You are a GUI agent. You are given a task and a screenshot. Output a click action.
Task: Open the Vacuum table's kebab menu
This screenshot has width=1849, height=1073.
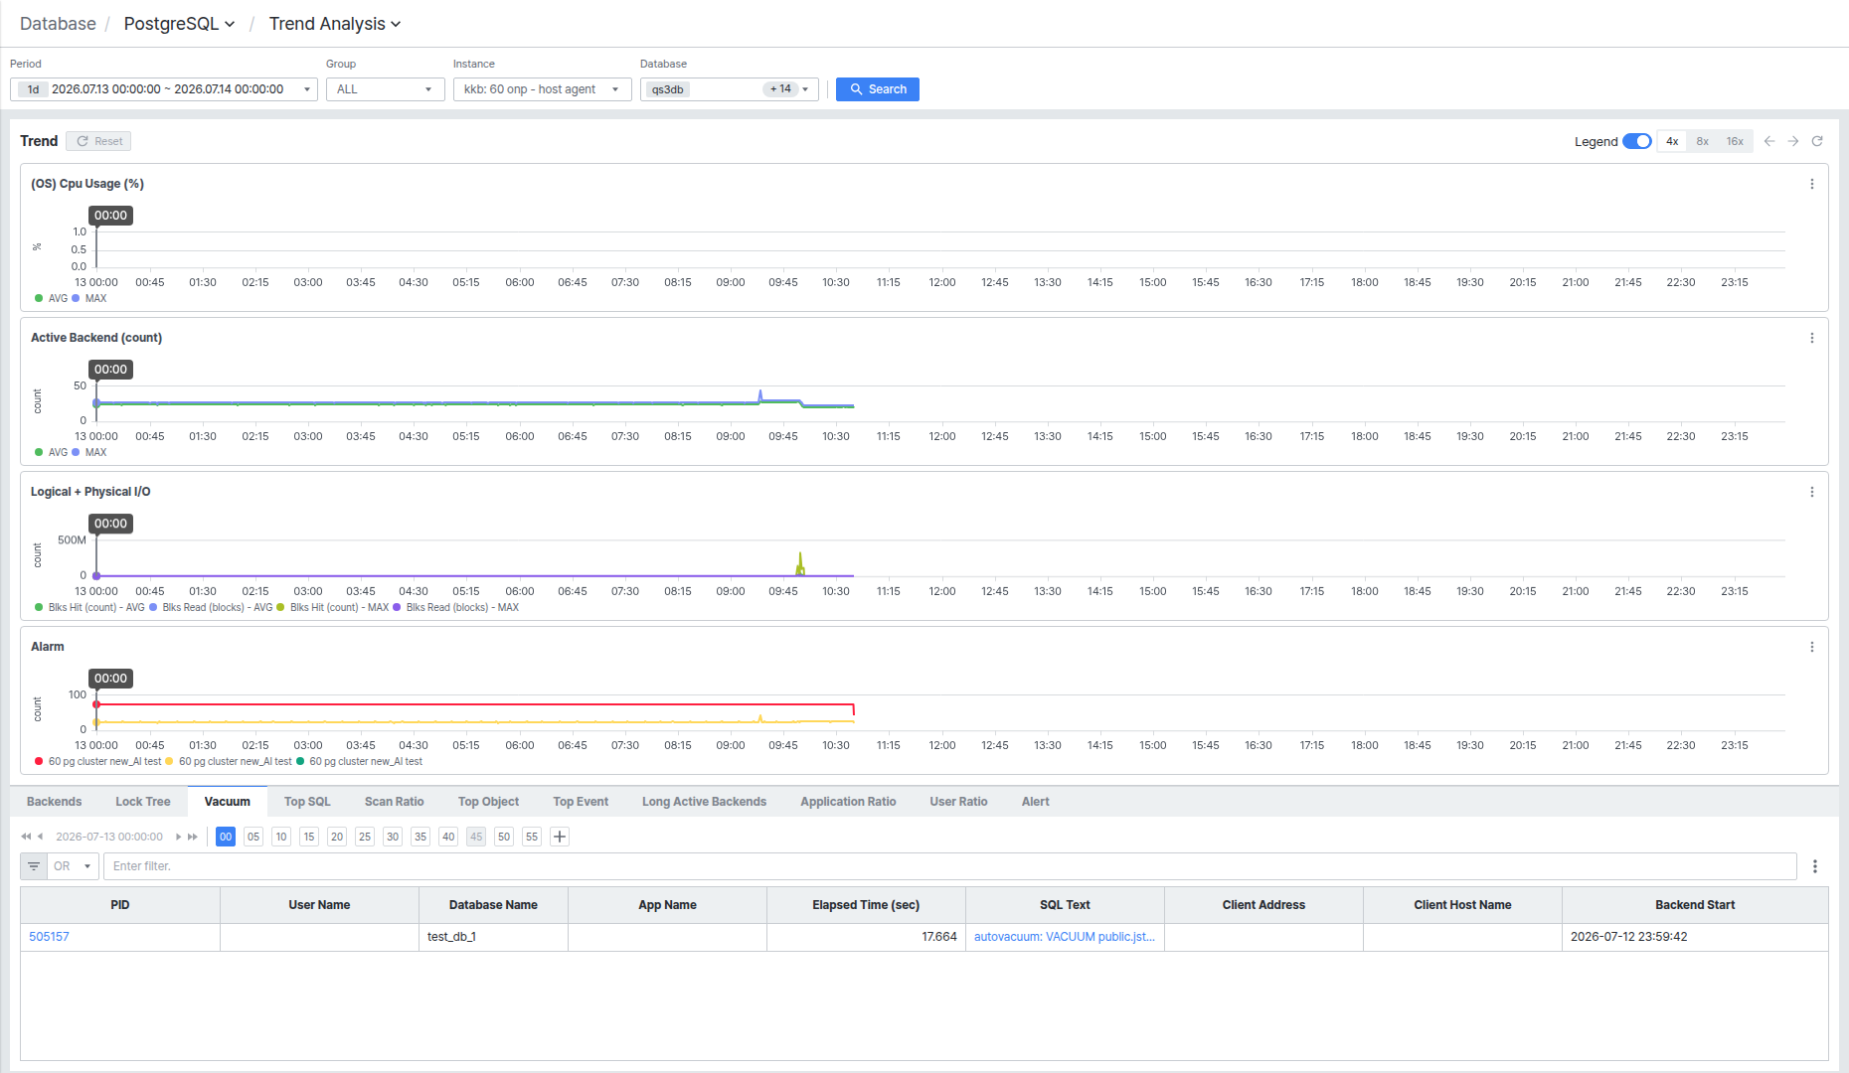[x=1815, y=866]
